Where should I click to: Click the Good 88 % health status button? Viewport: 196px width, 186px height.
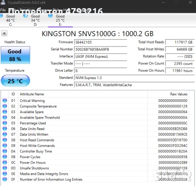coord(15,55)
